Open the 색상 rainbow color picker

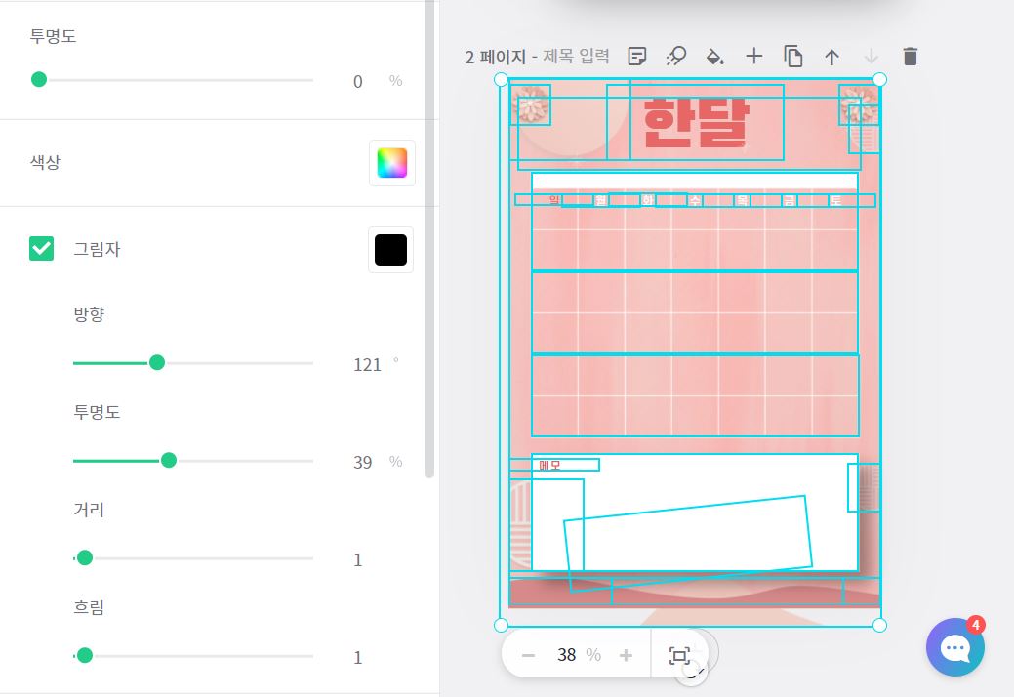pyautogui.click(x=392, y=163)
